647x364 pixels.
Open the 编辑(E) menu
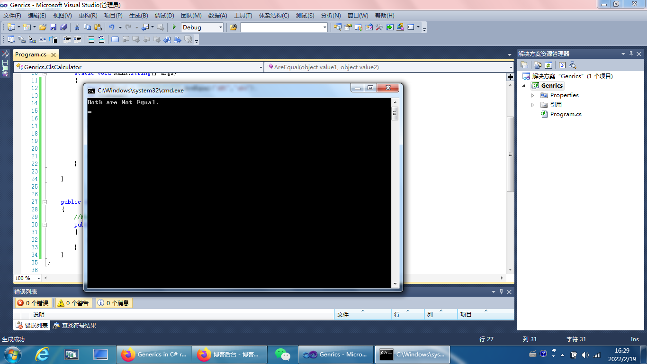coord(37,15)
